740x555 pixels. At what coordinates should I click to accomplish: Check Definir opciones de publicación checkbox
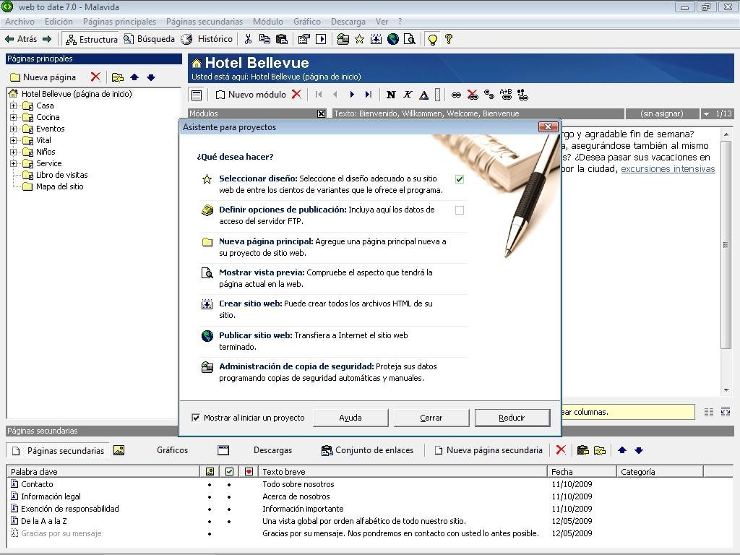[x=459, y=210]
